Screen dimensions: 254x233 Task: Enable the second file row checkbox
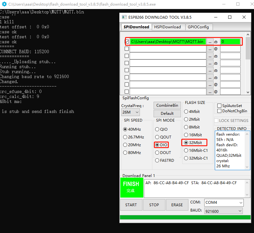(127, 49)
